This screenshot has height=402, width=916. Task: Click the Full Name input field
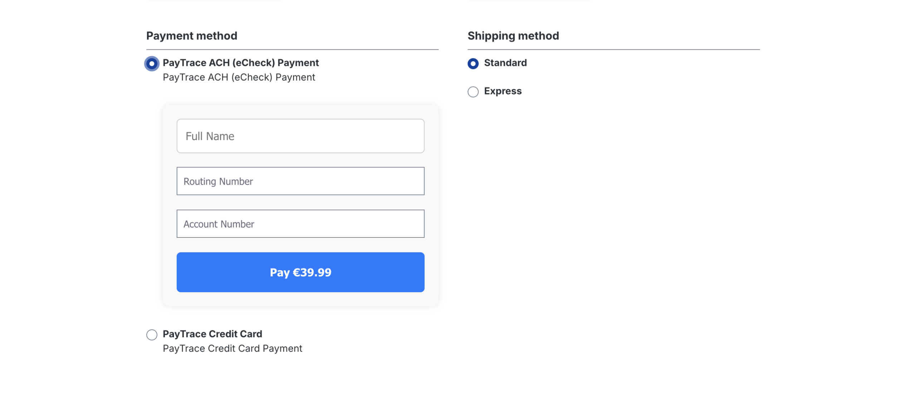point(301,136)
